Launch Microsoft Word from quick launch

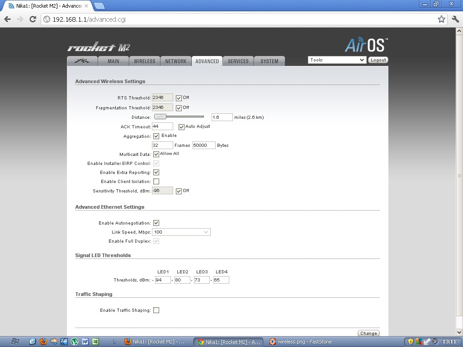point(85,342)
